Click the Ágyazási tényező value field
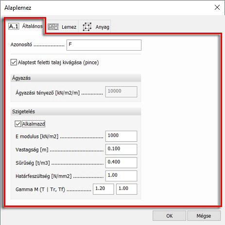Screen dimensions: 225x225 point(121,92)
